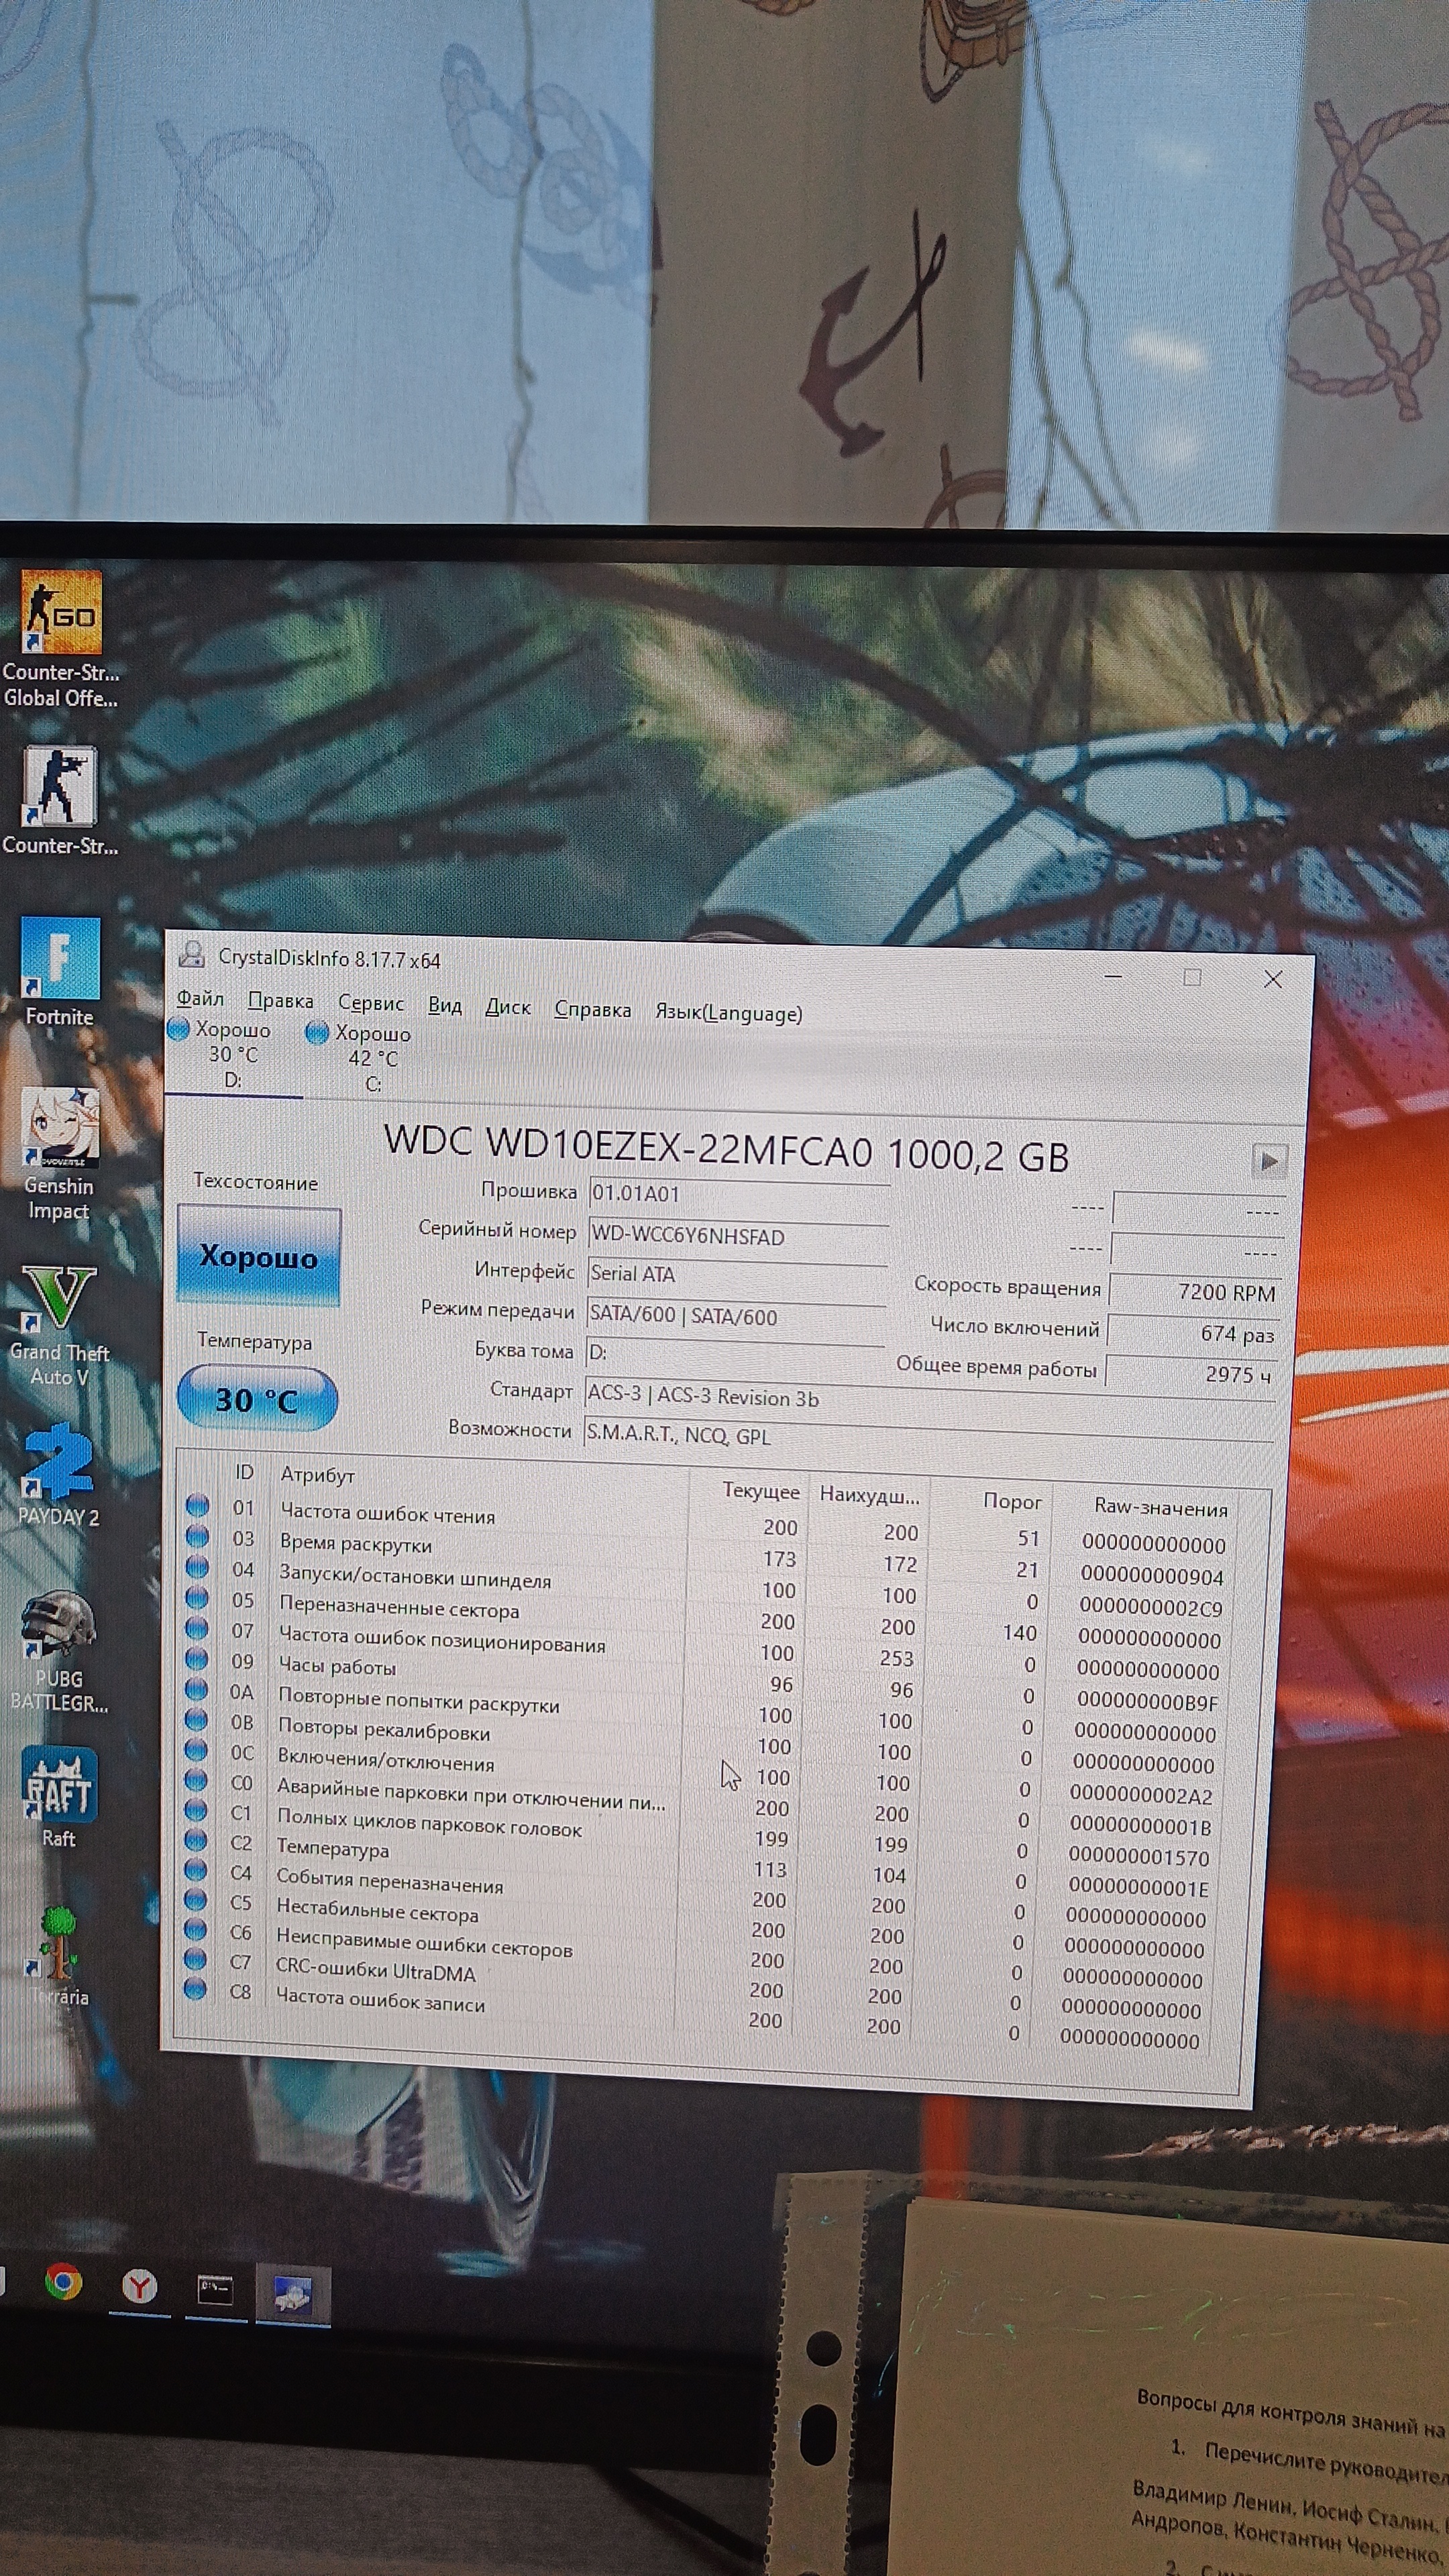The height and width of the screenshot is (2576, 1449).
Task: Open the Fortnite desktop icon
Action: point(60,959)
